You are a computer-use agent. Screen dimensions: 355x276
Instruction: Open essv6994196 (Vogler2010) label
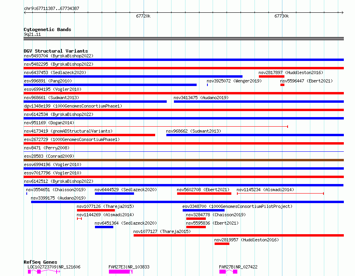coord(53,164)
